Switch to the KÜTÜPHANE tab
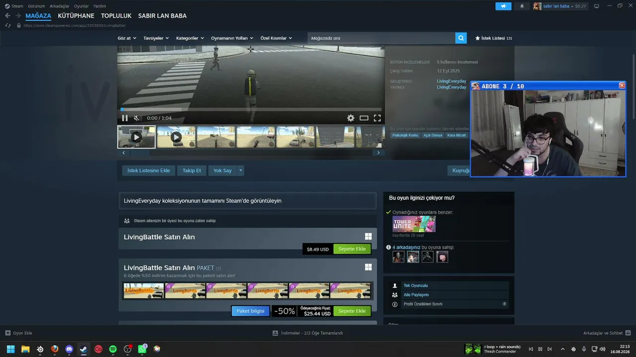 click(76, 16)
